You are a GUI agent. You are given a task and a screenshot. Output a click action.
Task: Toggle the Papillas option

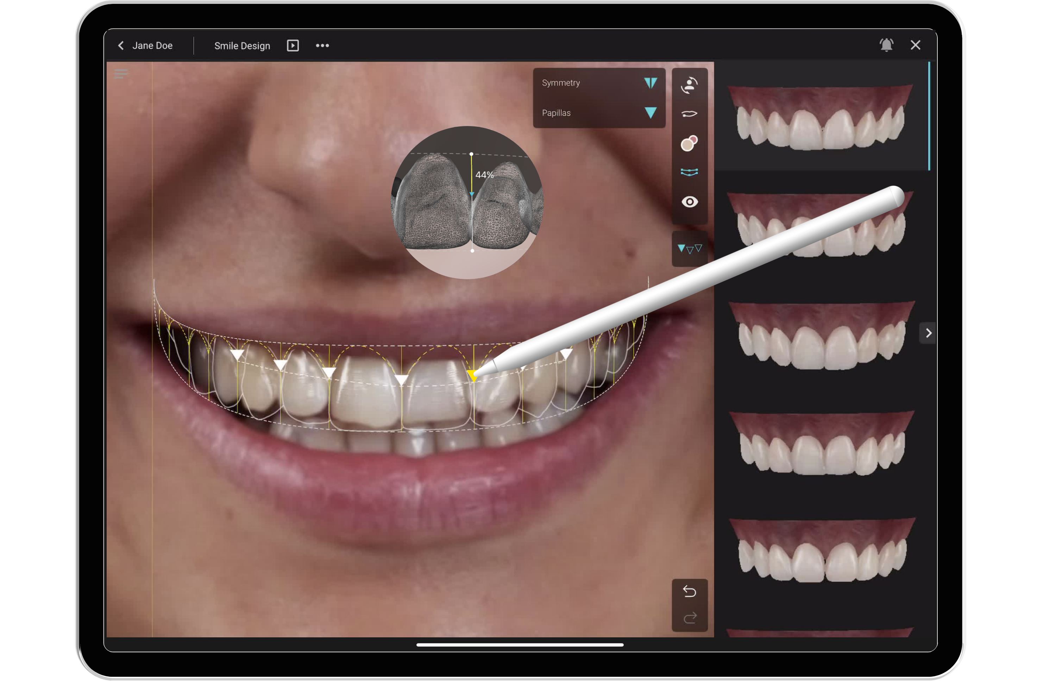(x=650, y=113)
